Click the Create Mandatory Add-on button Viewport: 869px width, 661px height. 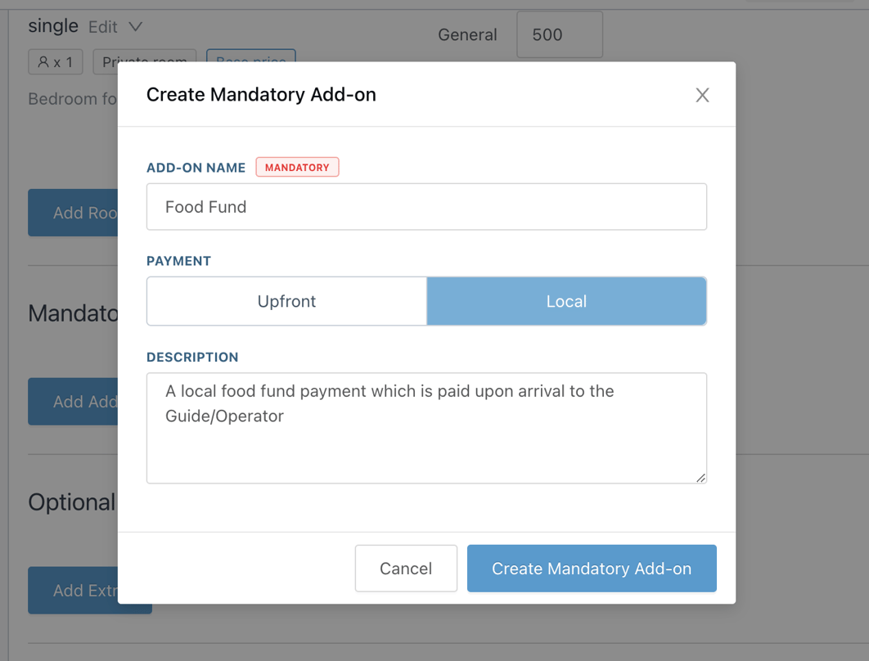click(592, 568)
